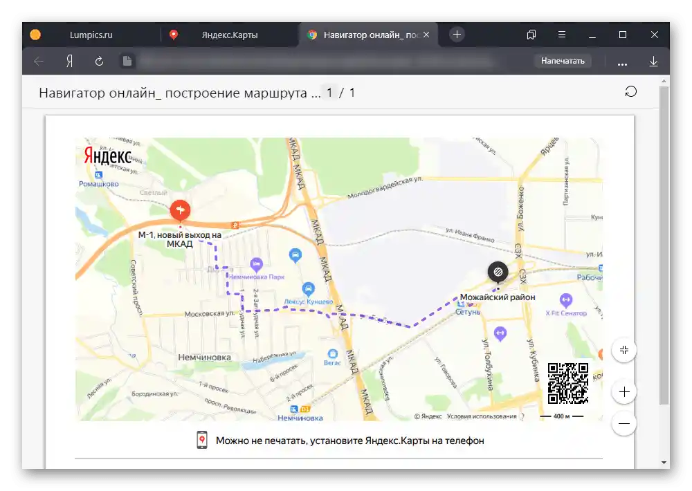Click the 400 м scale indicator
The image size is (692, 491).
[561, 416]
